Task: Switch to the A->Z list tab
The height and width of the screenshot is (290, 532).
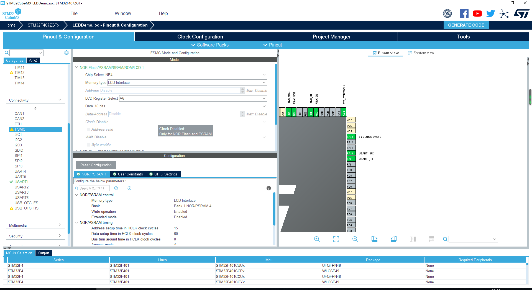Action: pyautogui.click(x=33, y=60)
